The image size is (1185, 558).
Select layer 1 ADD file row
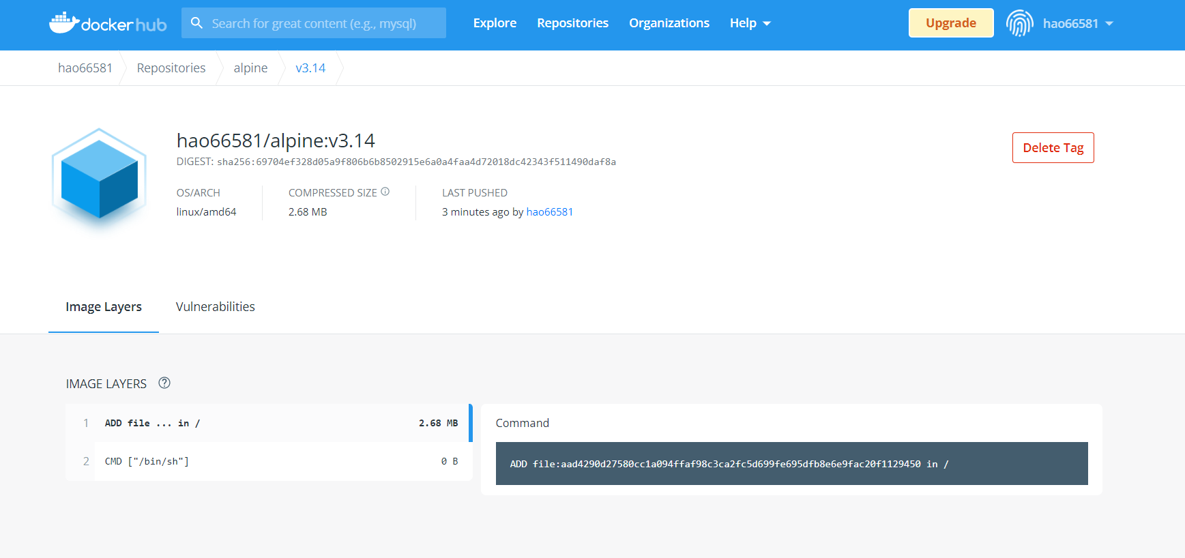coord(269,423)
